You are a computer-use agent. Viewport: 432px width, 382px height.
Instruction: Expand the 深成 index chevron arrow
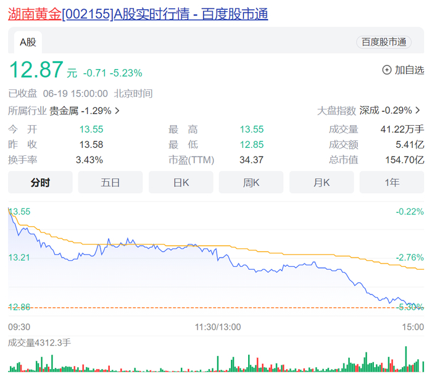pos(418,110)
